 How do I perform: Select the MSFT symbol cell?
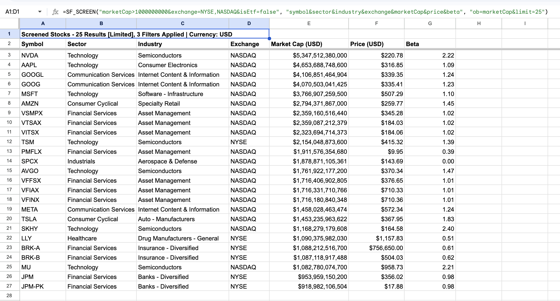tap(43, 94)
